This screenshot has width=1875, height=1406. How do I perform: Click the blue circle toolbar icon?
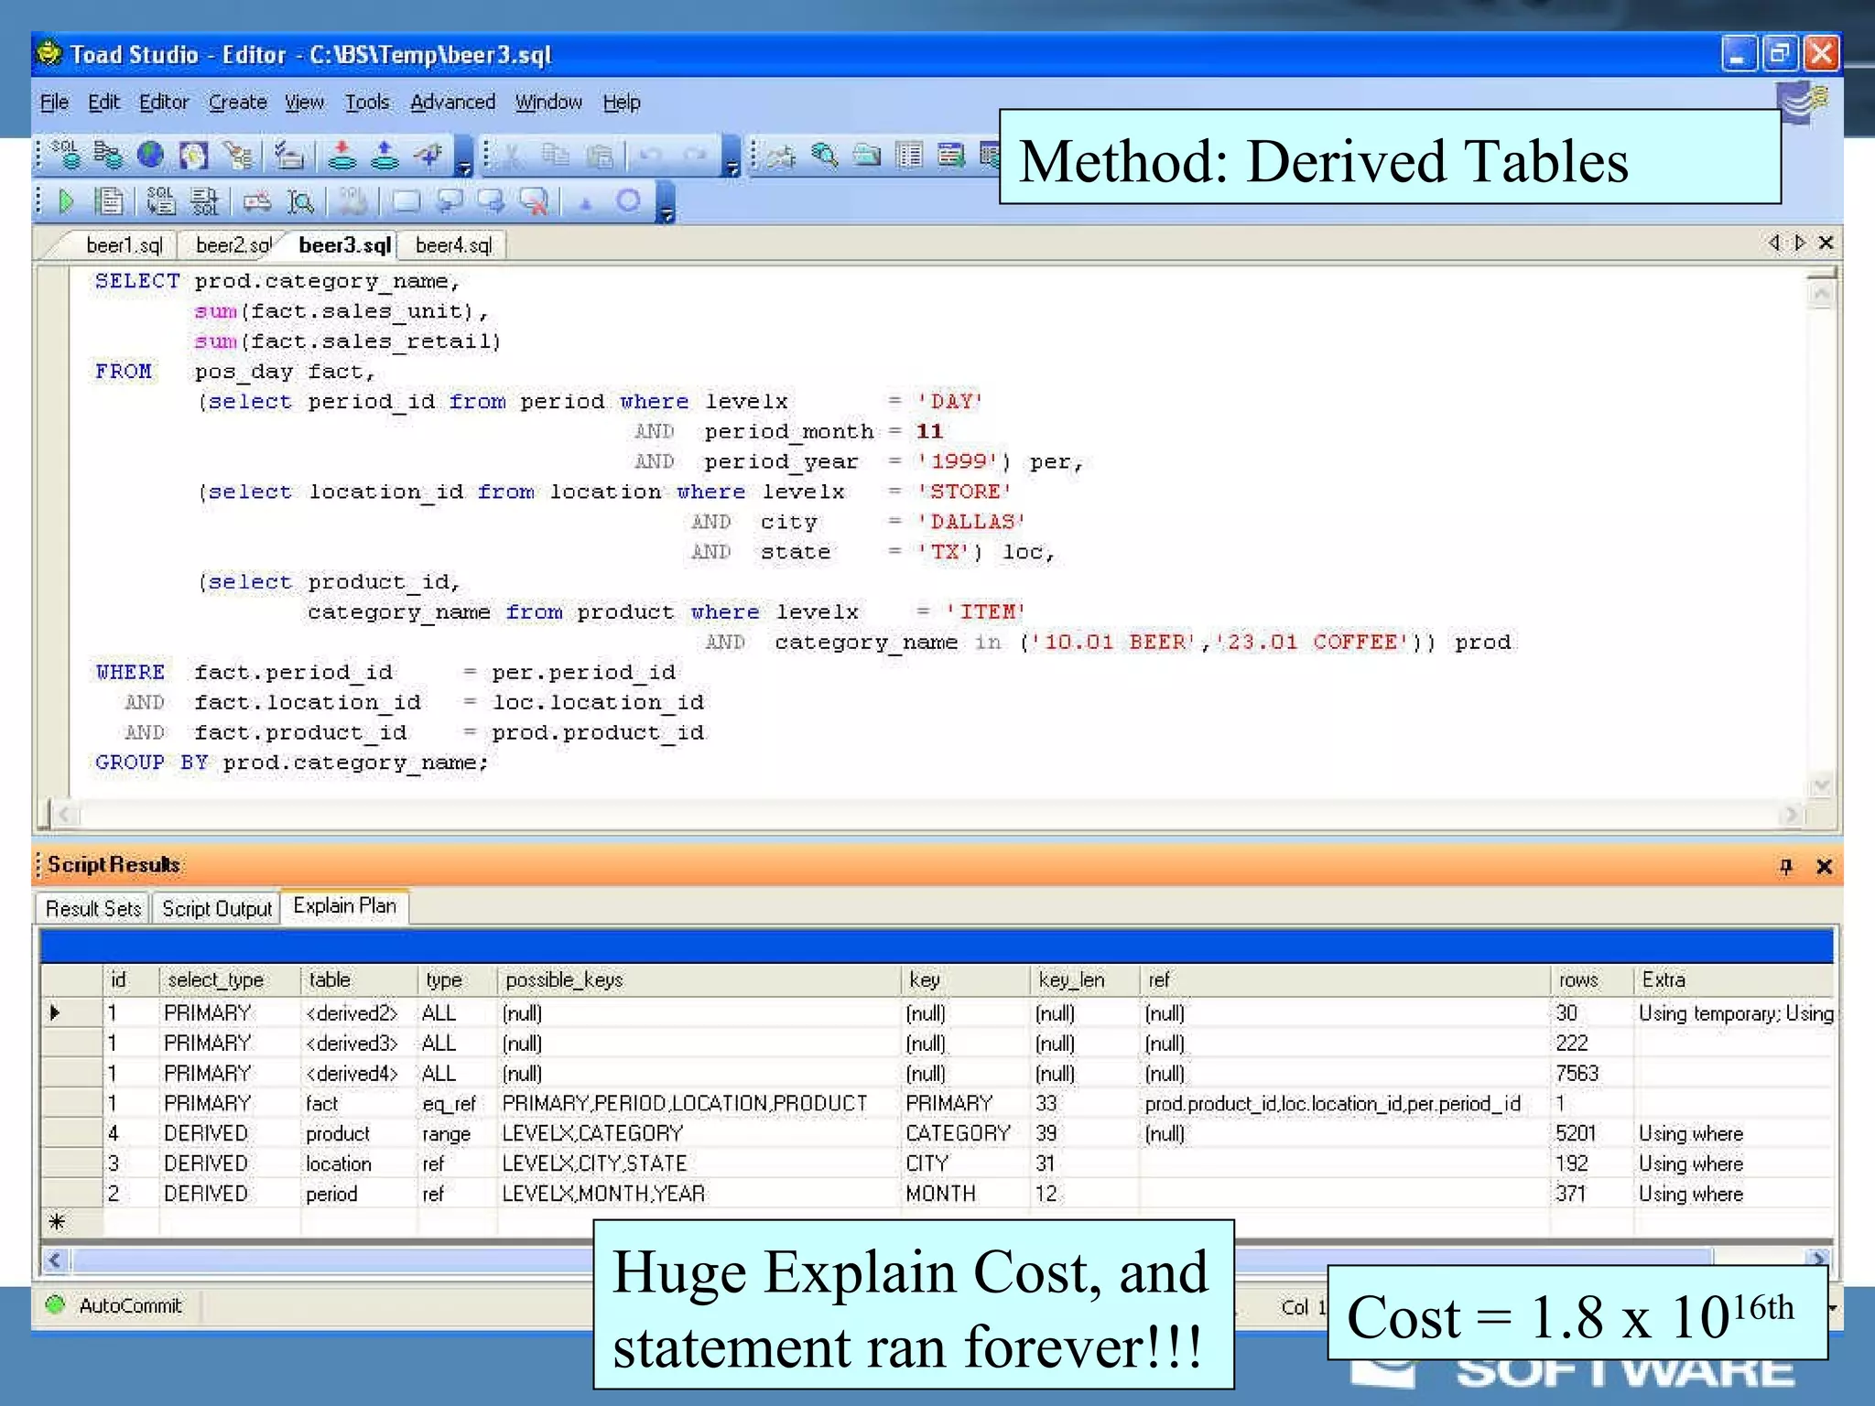[x=628, y=200]
